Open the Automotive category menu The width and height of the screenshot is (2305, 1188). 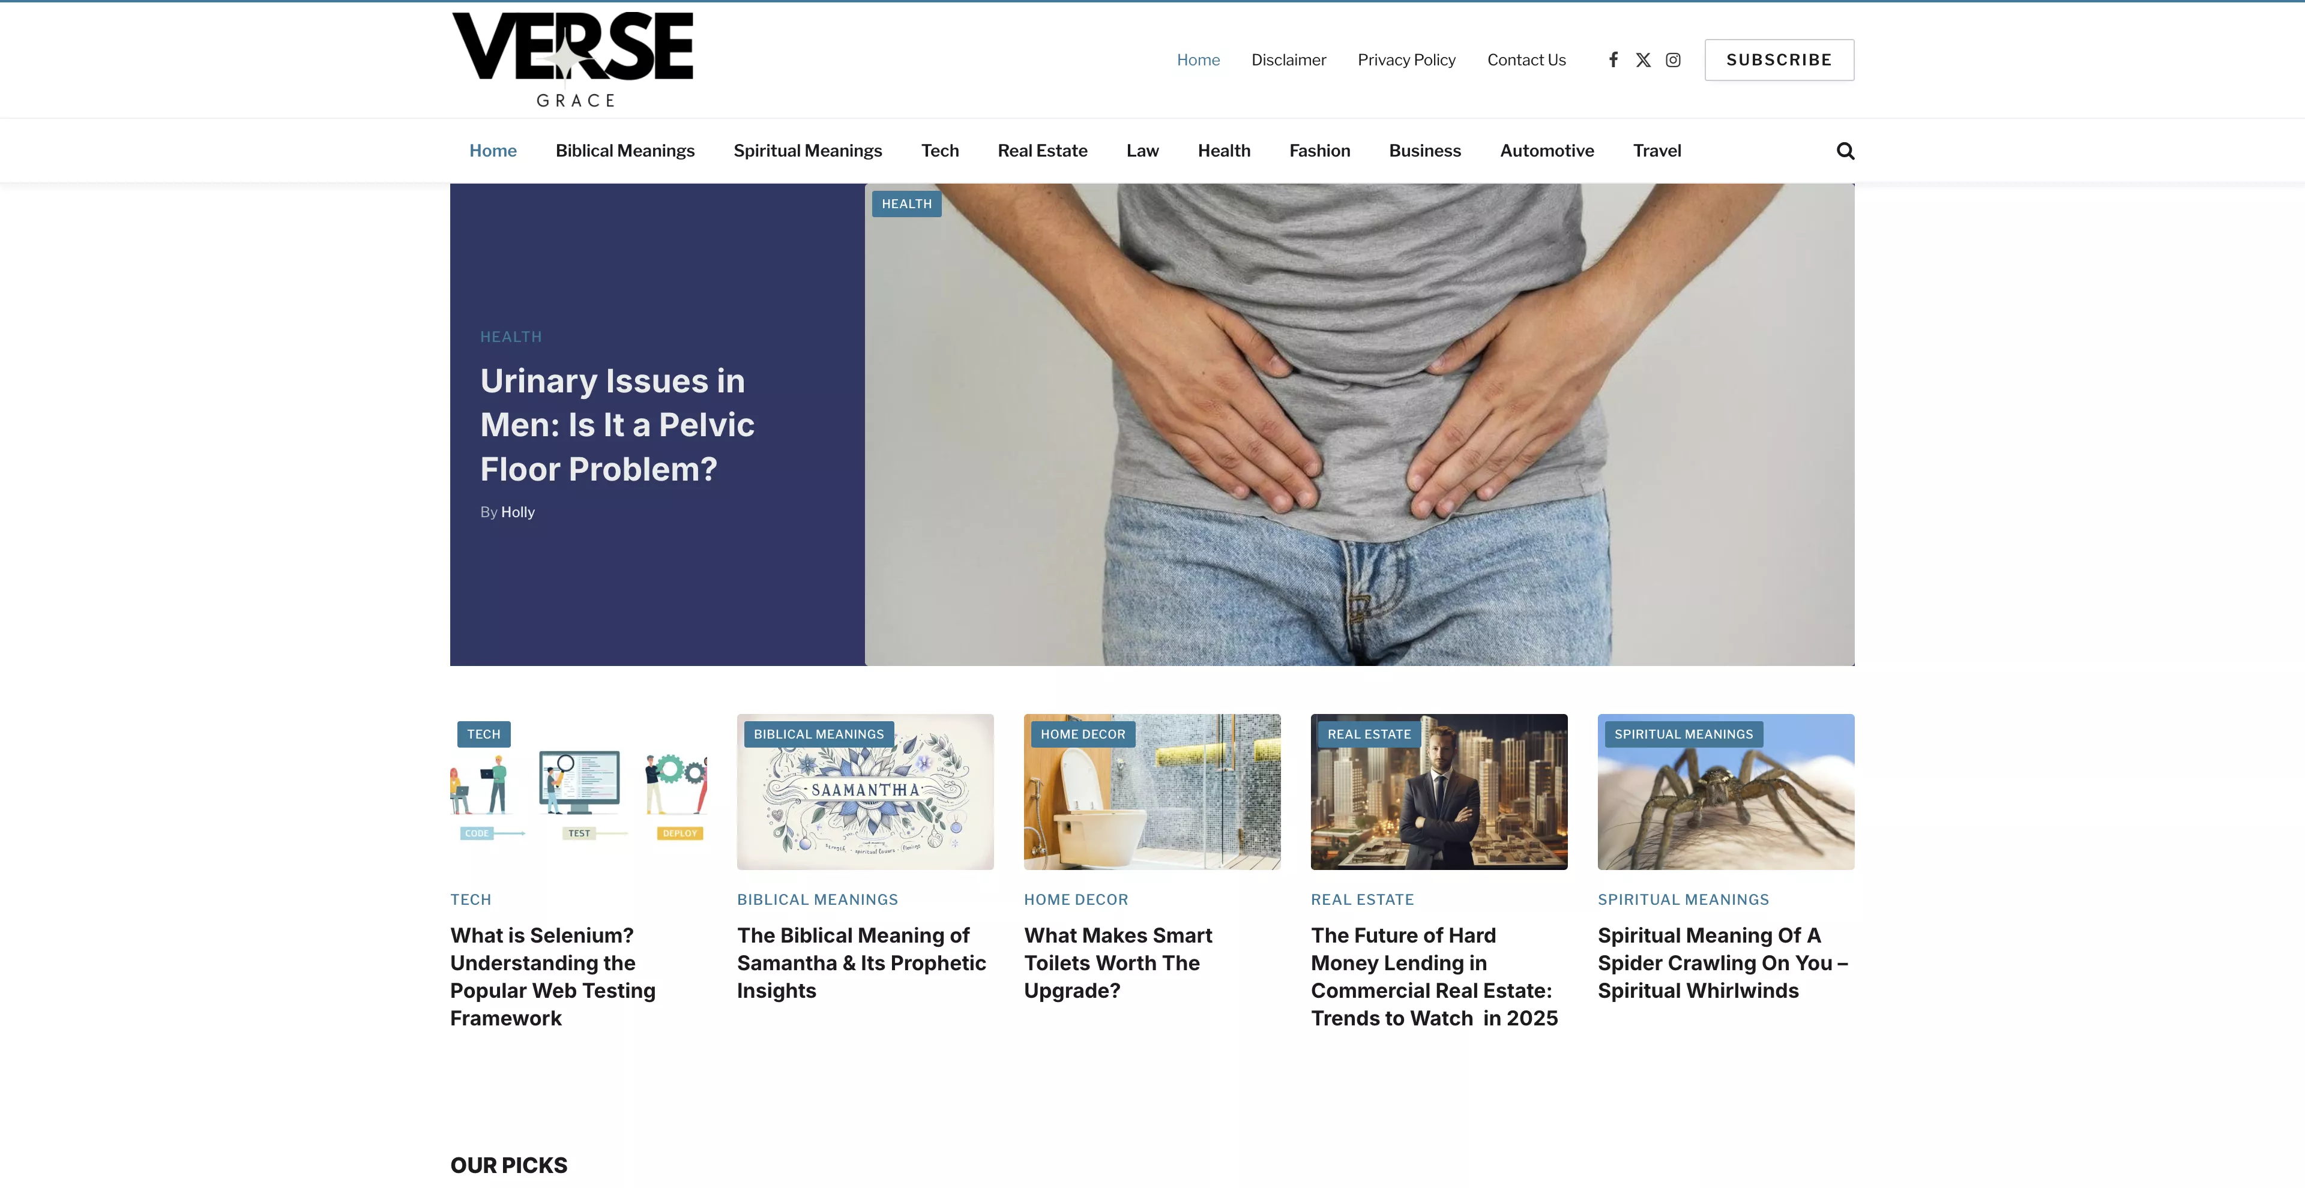point(1547,151)
